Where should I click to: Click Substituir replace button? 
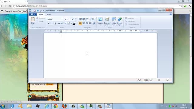coord(130,21)
